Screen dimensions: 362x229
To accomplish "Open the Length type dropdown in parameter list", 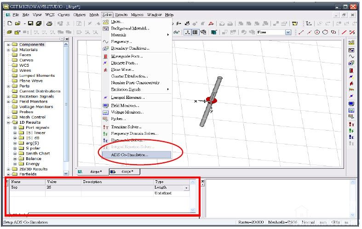I will (x=186, y=188).
